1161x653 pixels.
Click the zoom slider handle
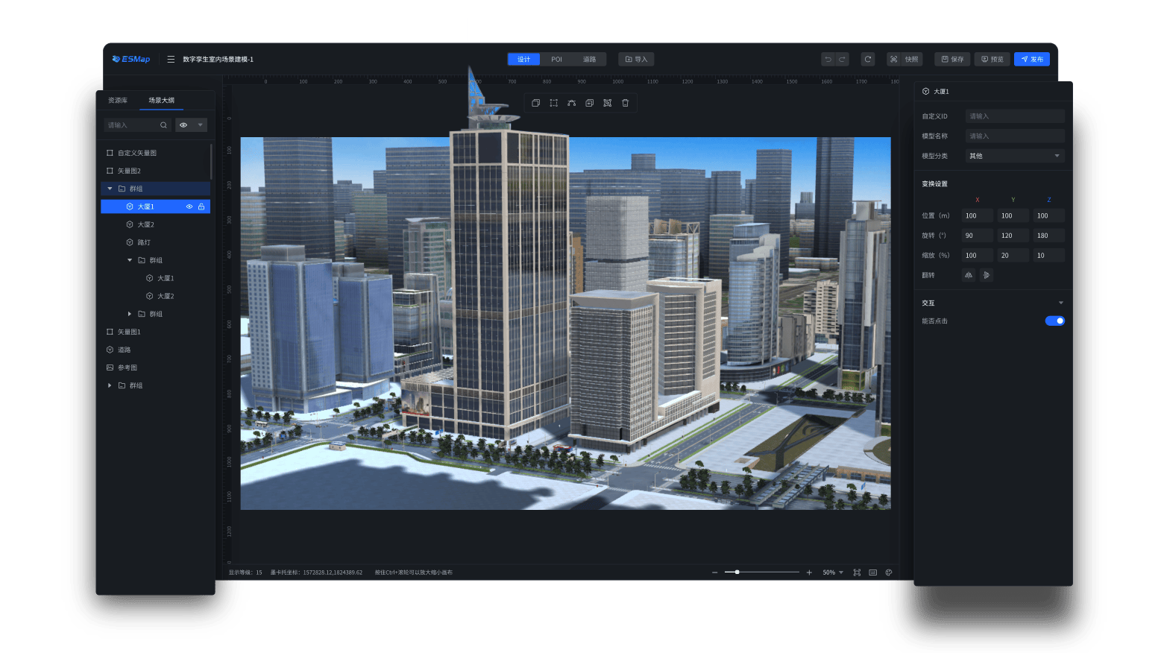pos(737,572)
